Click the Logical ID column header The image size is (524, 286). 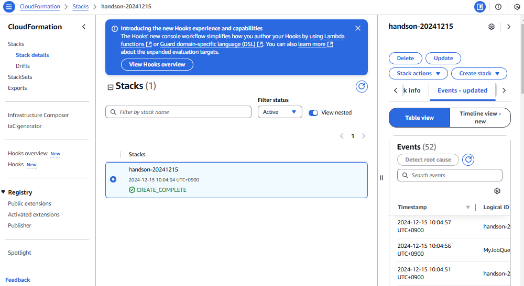(496, 207)
